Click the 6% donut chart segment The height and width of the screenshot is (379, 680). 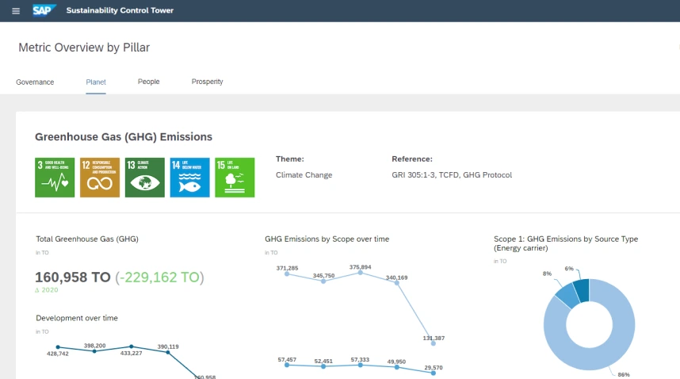(582, 289)
